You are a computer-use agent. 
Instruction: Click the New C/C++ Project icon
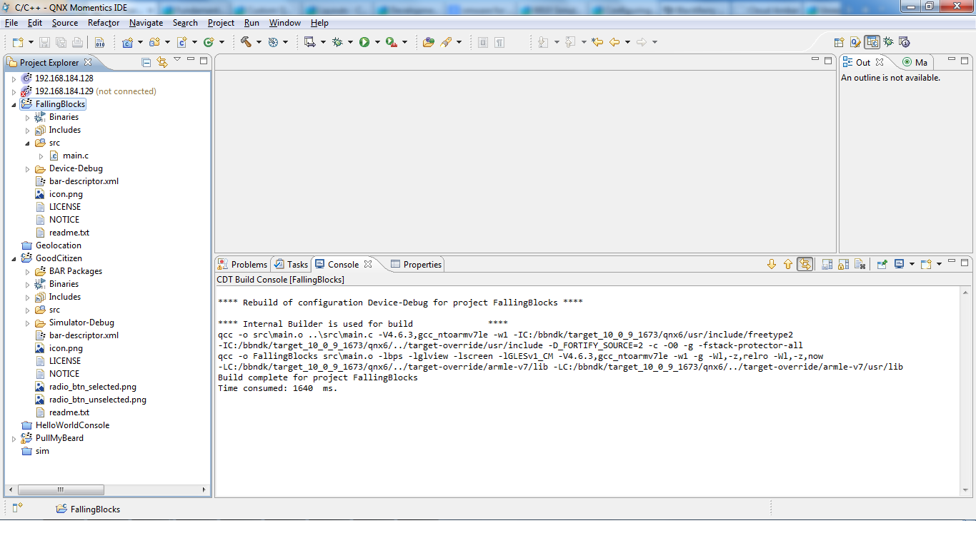coord(127,42)
